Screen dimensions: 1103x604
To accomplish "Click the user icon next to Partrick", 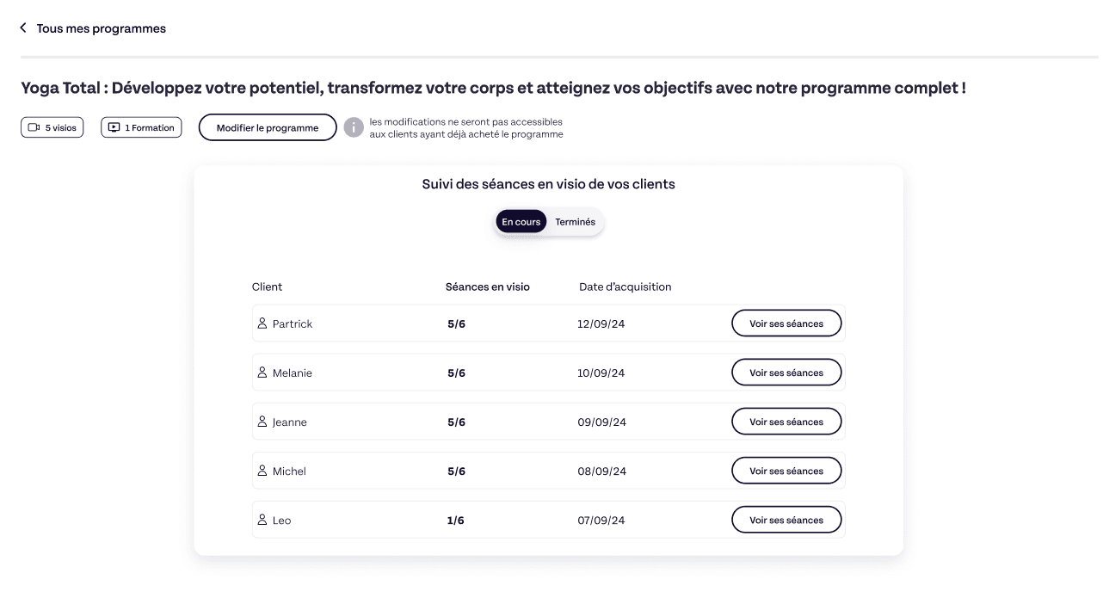I will click(x=262, y=324).
